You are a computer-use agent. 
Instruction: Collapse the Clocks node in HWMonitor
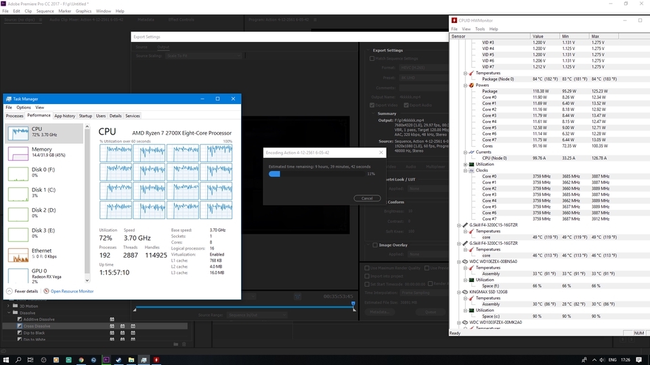(x=465, y=170)
